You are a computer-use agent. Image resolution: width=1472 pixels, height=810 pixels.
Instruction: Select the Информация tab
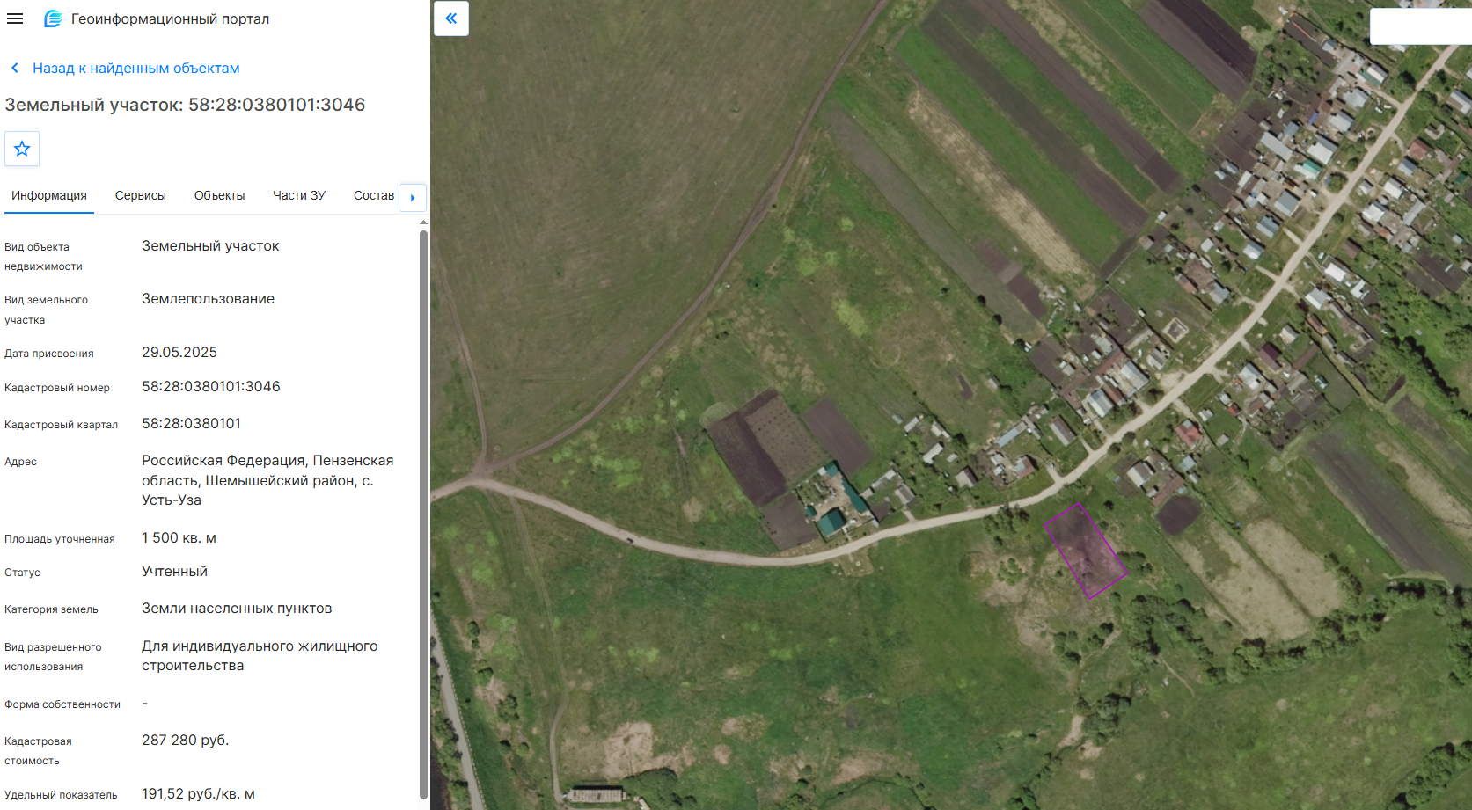coord(49,195)
